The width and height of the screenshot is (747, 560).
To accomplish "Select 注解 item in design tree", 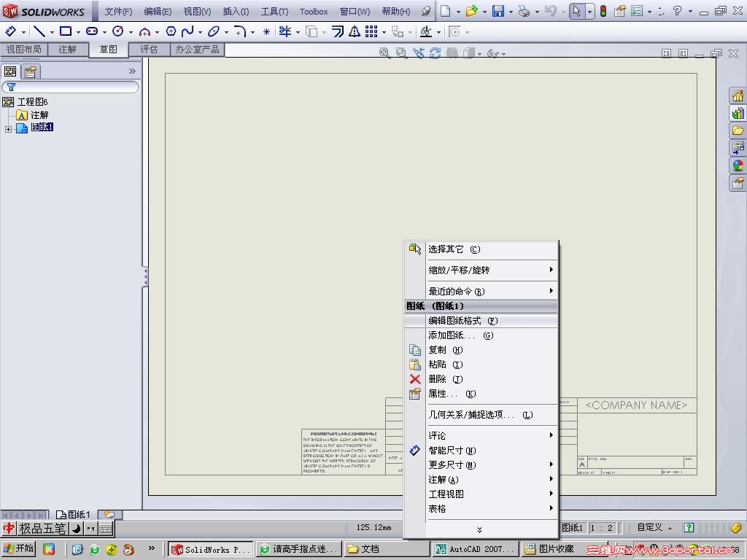I will point(39,114).
